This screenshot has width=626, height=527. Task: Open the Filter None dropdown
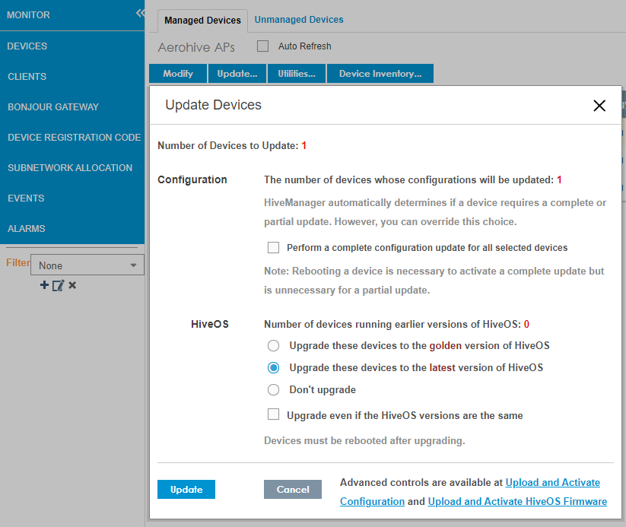click(x=87, y=265)
